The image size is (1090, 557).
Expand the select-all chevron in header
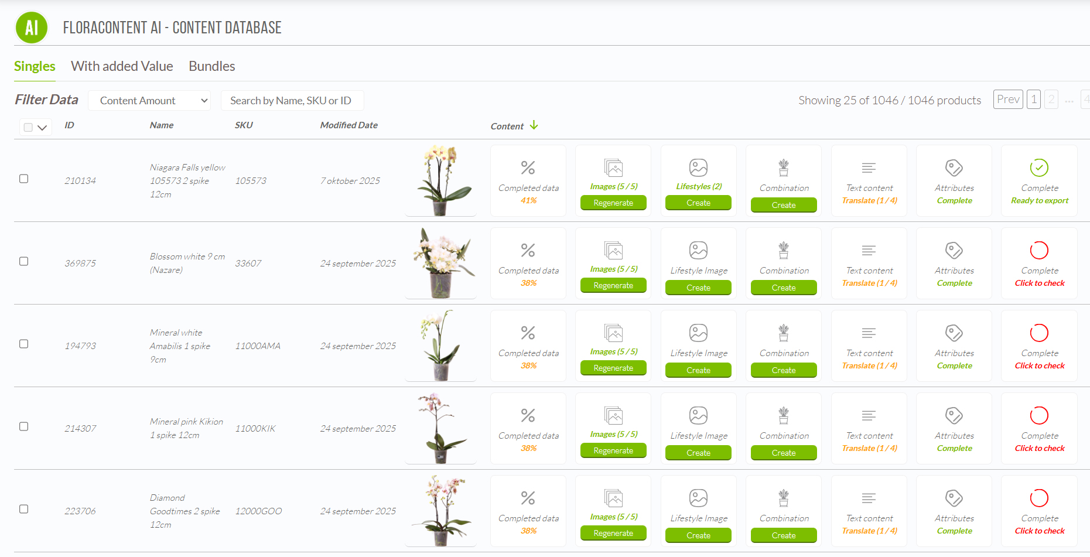[x=42, y=128]
